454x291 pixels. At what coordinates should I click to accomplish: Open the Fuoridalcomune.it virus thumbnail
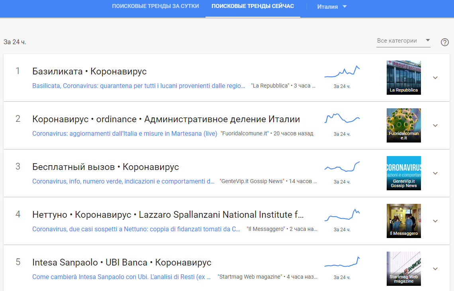[403, 125]
